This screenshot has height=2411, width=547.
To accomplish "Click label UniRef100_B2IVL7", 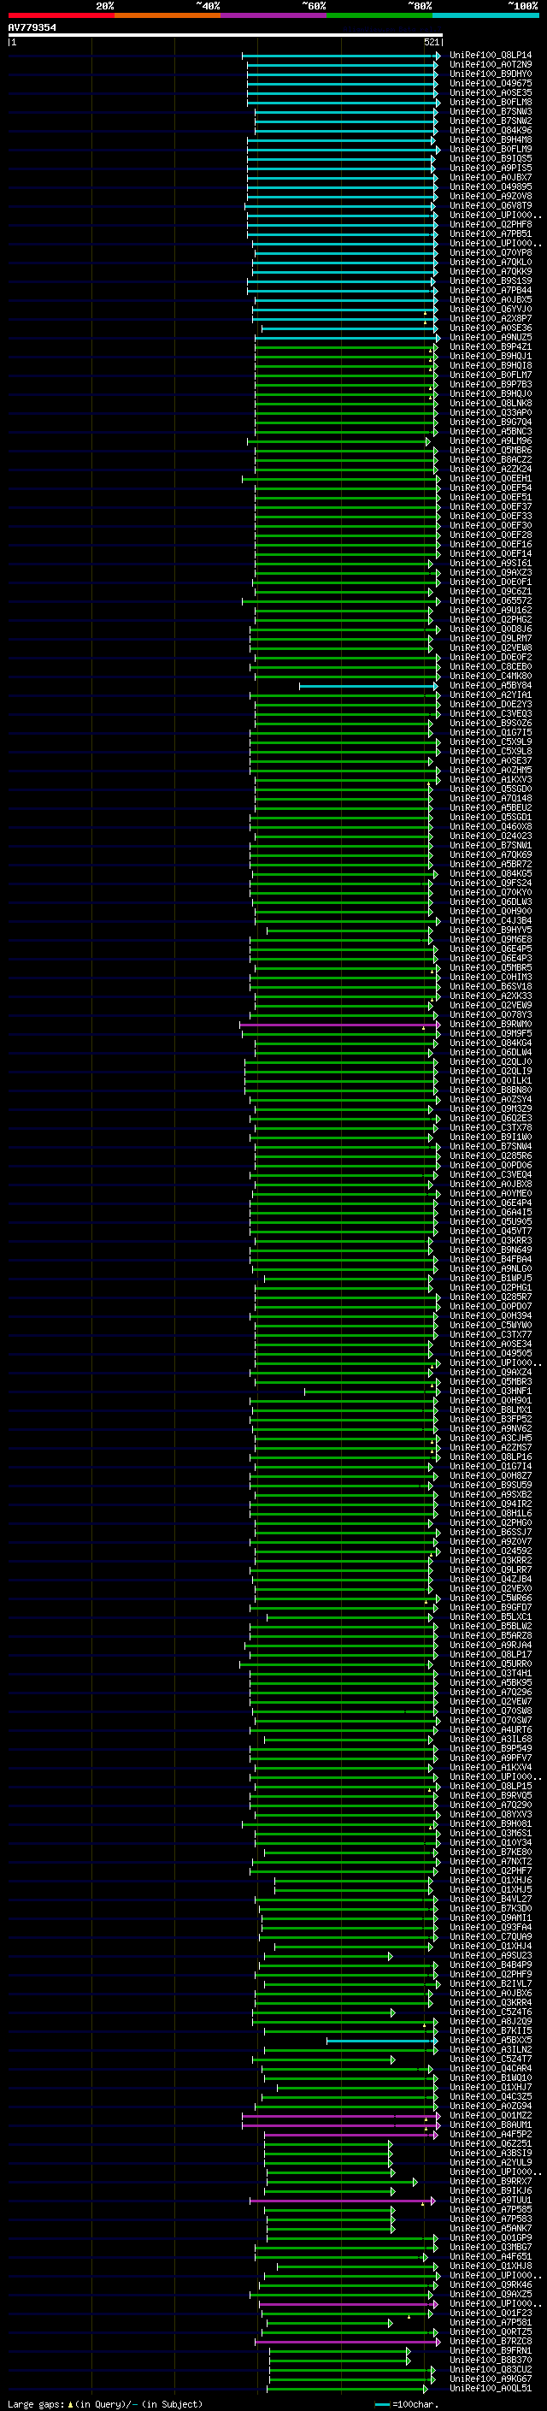I will click(491, 1983).
